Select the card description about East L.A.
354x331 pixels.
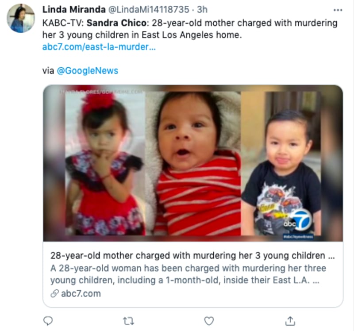(x=188, y=274)
